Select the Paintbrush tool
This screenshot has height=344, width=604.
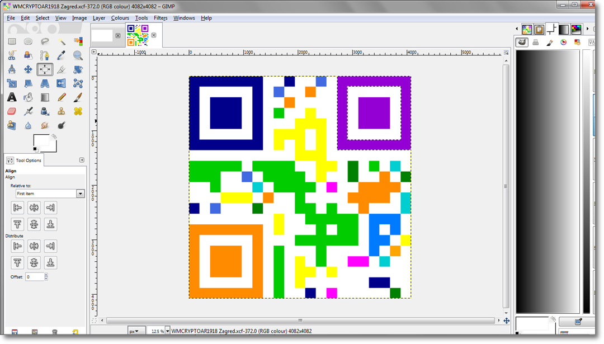click(x=78, y=97)
